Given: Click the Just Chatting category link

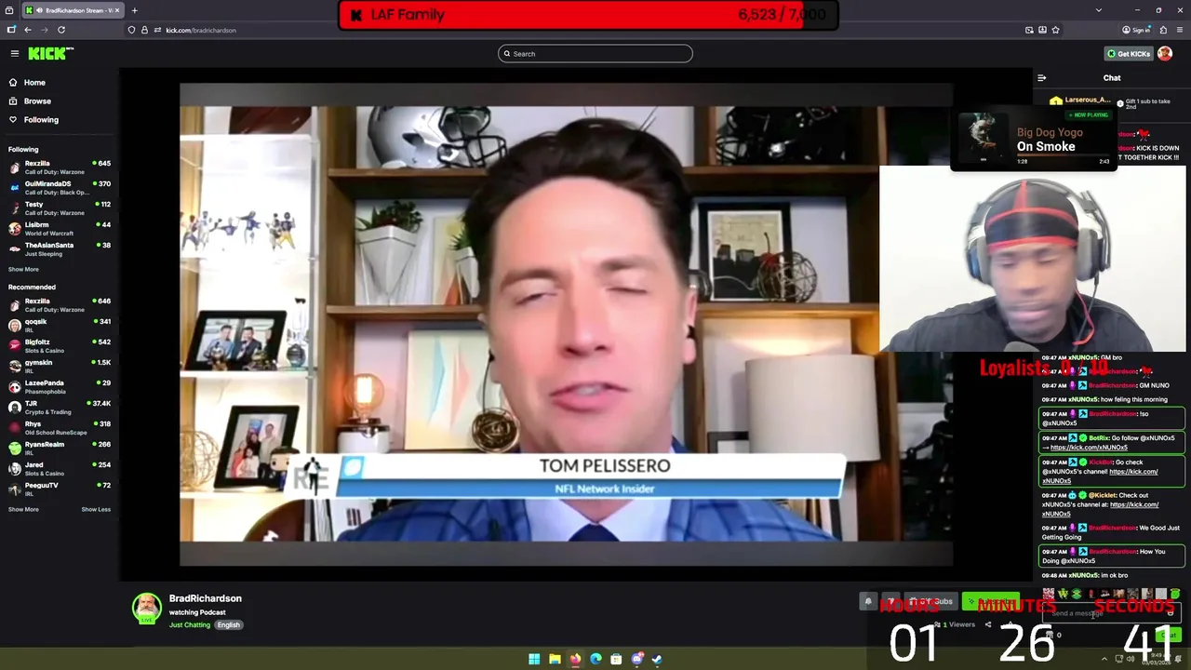Looking at the screenshot, I should [x=190, y=625].
